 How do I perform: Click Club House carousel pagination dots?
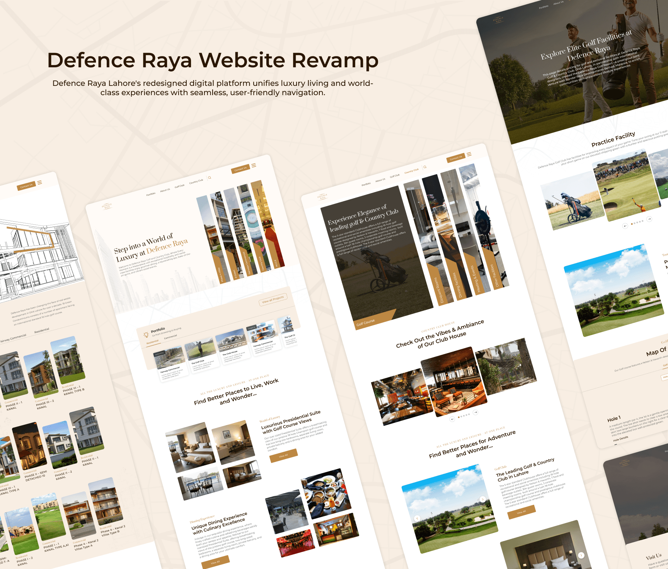464,415
